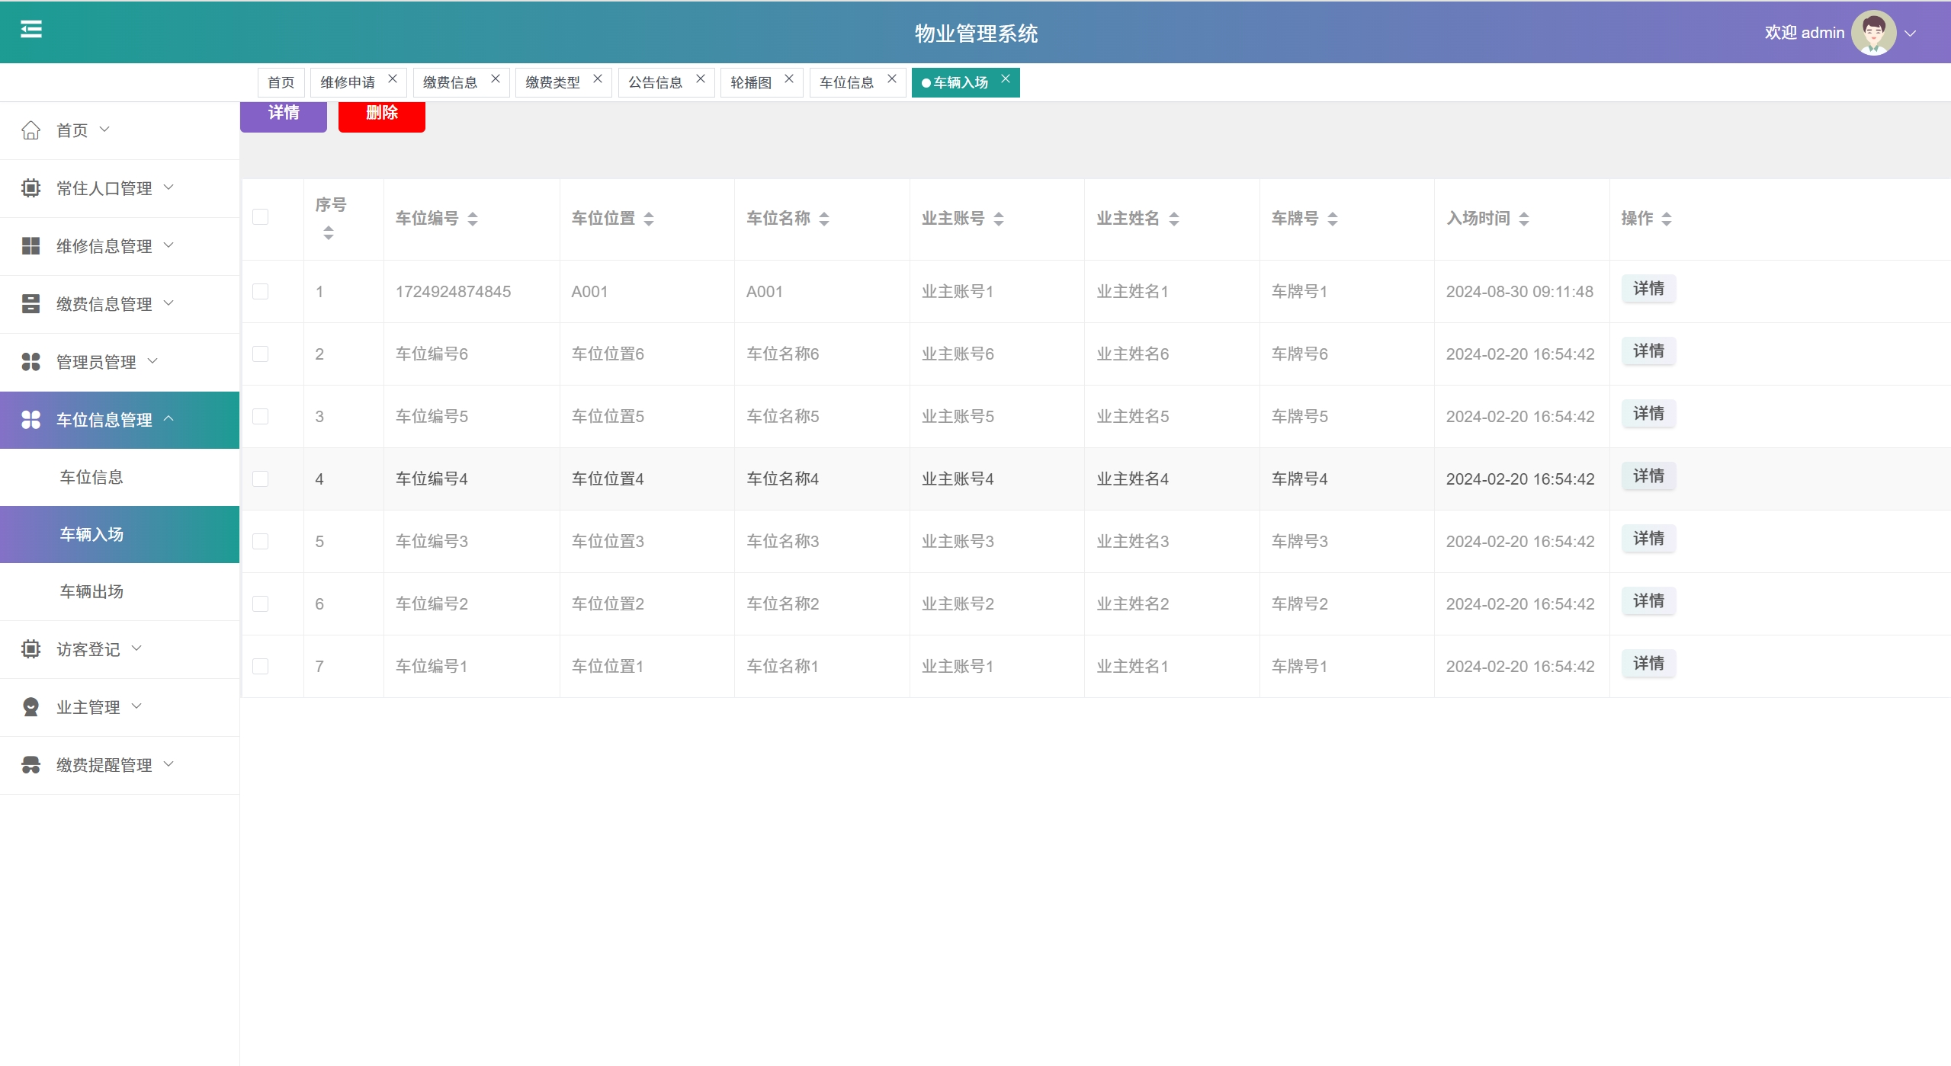
Task: Click the 缴费提醒管理 sidebar icon
Action: coord(30,765)
